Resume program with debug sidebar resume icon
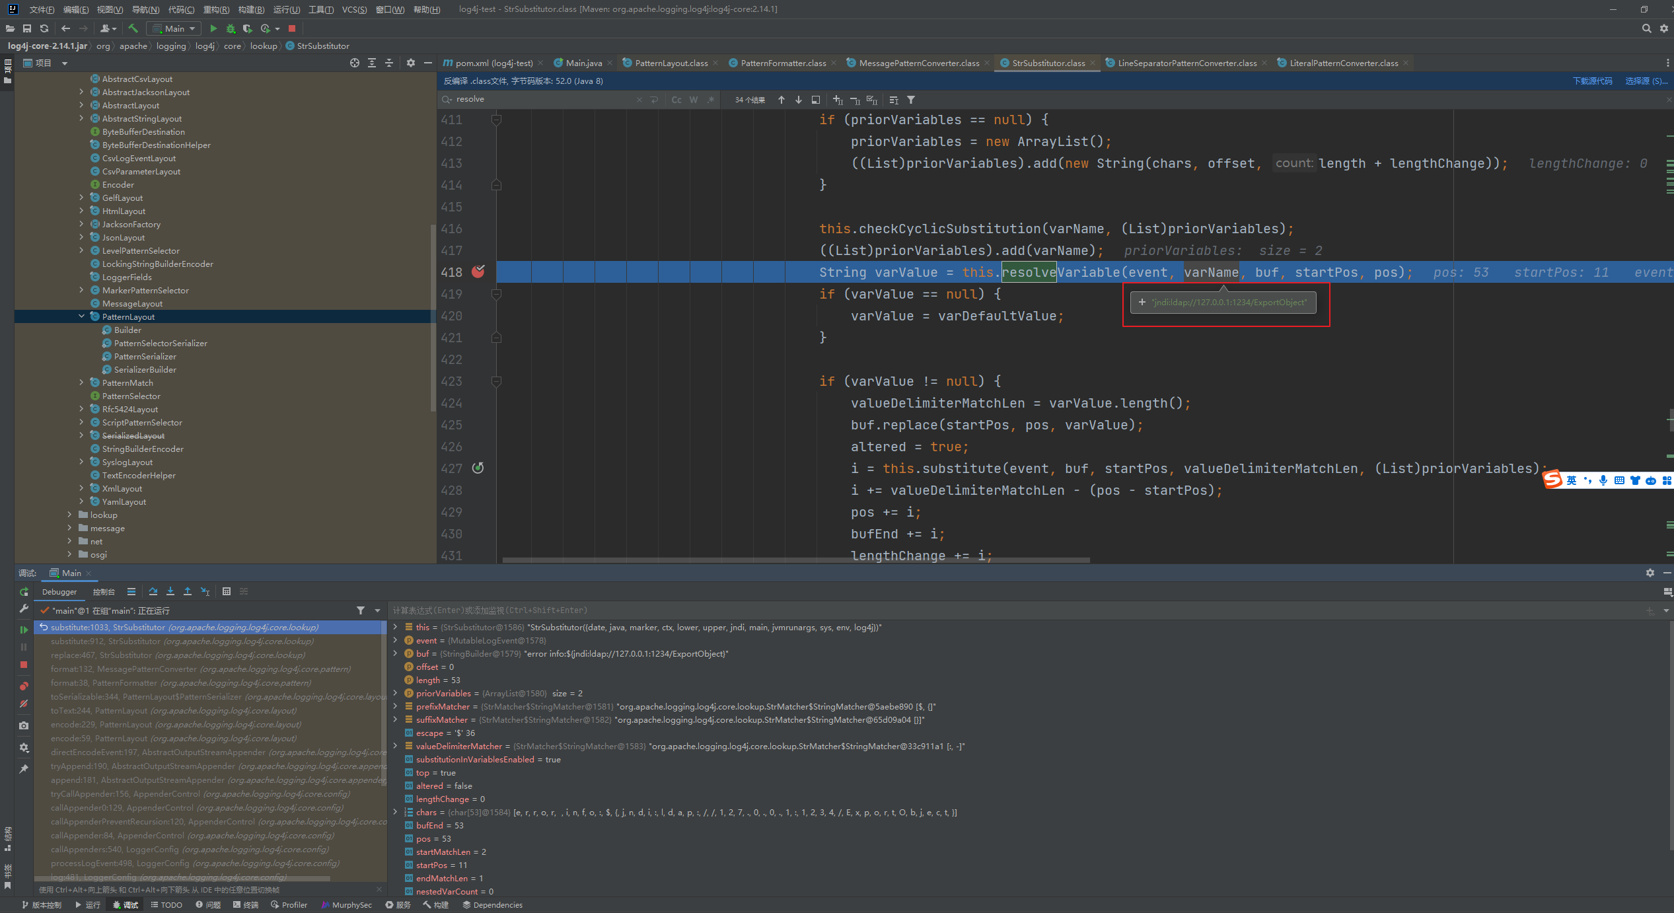 24,630
